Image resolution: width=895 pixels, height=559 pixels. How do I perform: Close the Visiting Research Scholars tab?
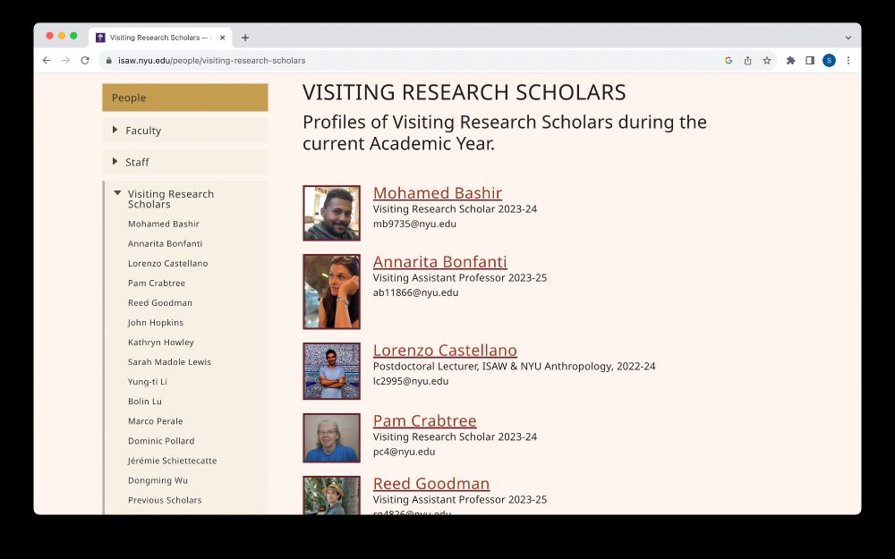223,38
